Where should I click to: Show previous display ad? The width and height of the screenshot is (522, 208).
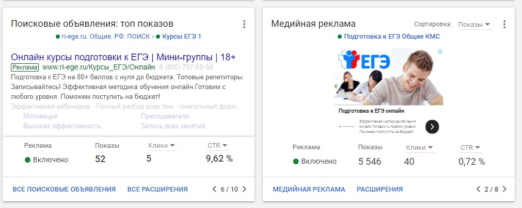pos(479,189)
